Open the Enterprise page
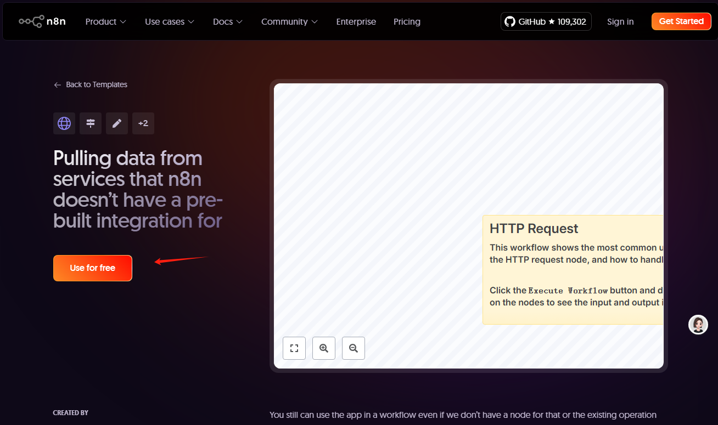The image size is (718, 425). (356, 21)
